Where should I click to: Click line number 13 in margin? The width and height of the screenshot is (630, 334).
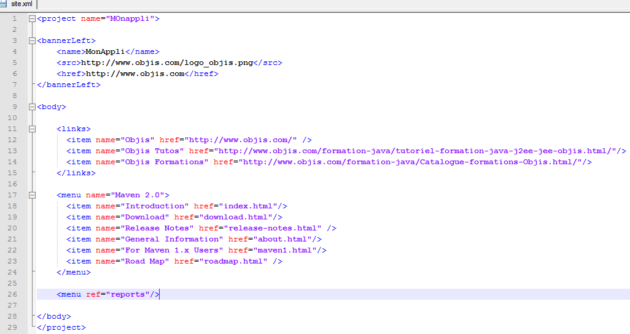tap(12, 151)
